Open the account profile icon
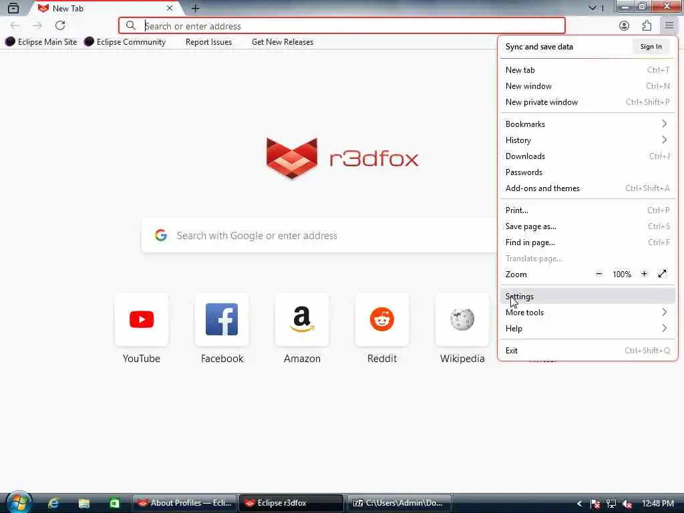Screen dimensions: 684x513 [x=625, y=26]
